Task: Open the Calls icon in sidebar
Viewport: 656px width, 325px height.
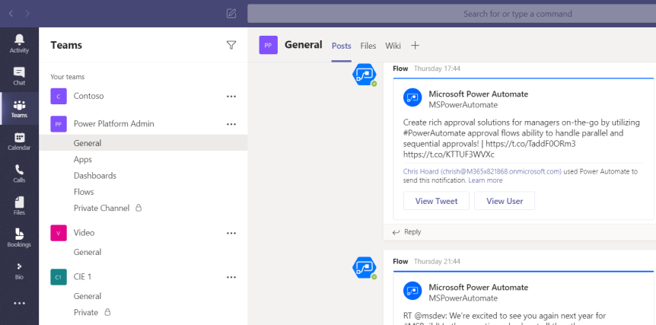Action: pyautogui.click(x=19, y=174)
